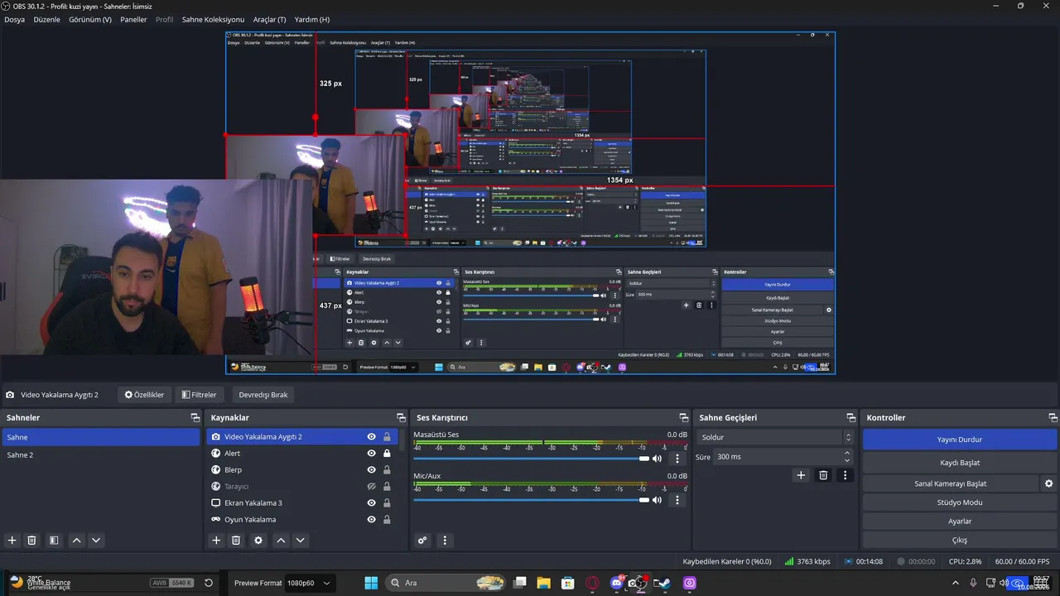Set Mic/Aux volume slider
The width and height of the screenshot is (1060, 596).
click(531, 500)
